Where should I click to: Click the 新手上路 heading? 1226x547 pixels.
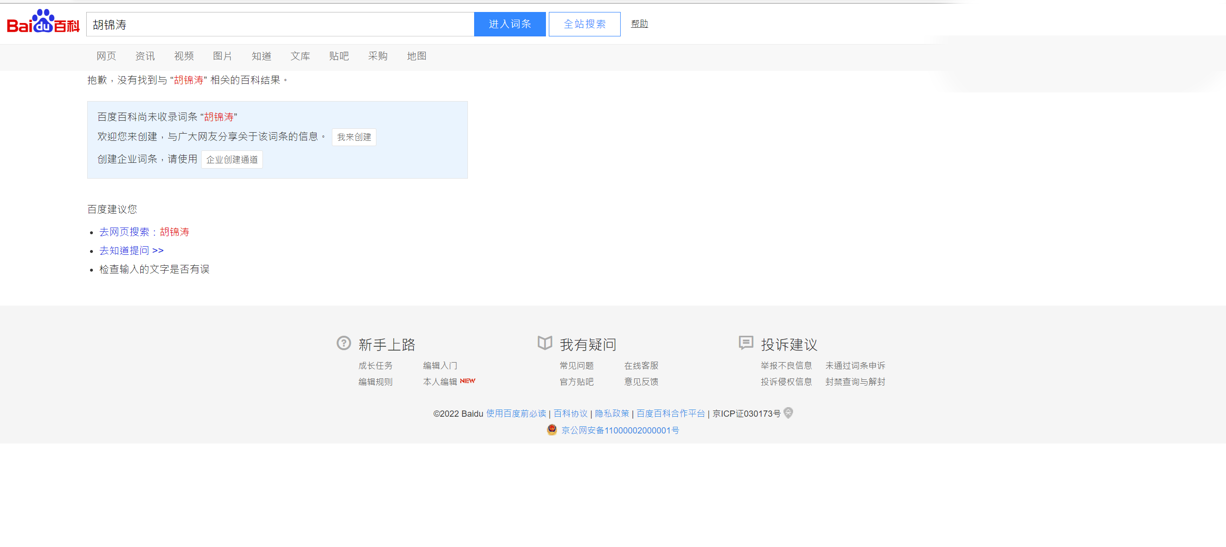387,345
